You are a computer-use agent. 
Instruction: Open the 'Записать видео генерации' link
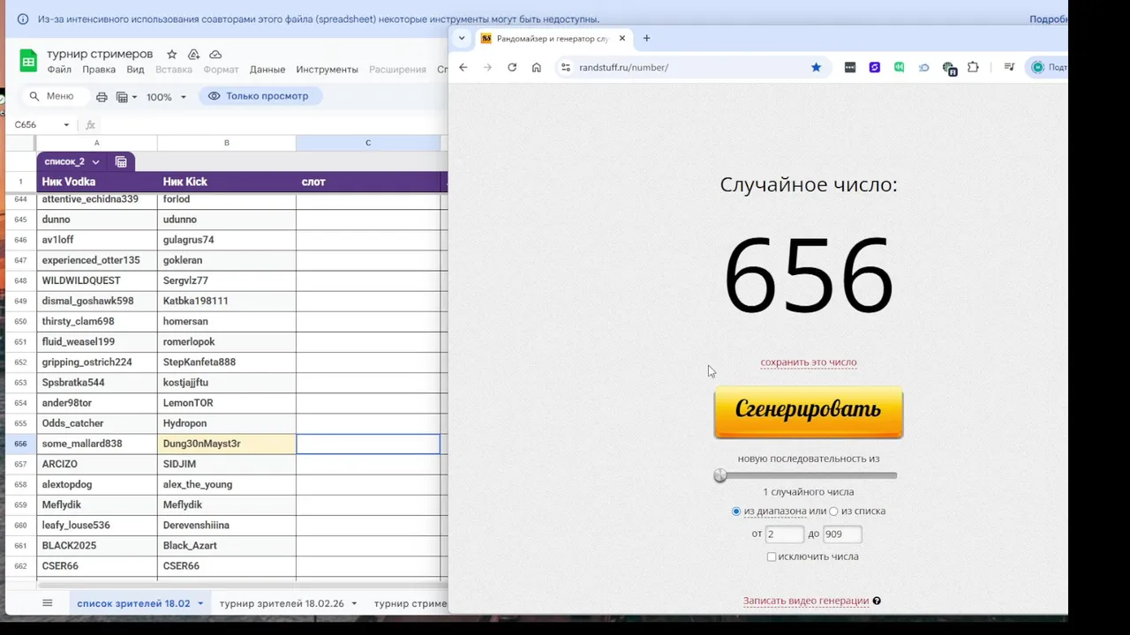[x=806, y=601]
